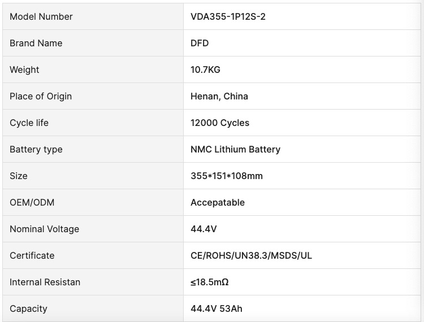
Task: Click the Internal Resistan label
Action: click(45, 282)
